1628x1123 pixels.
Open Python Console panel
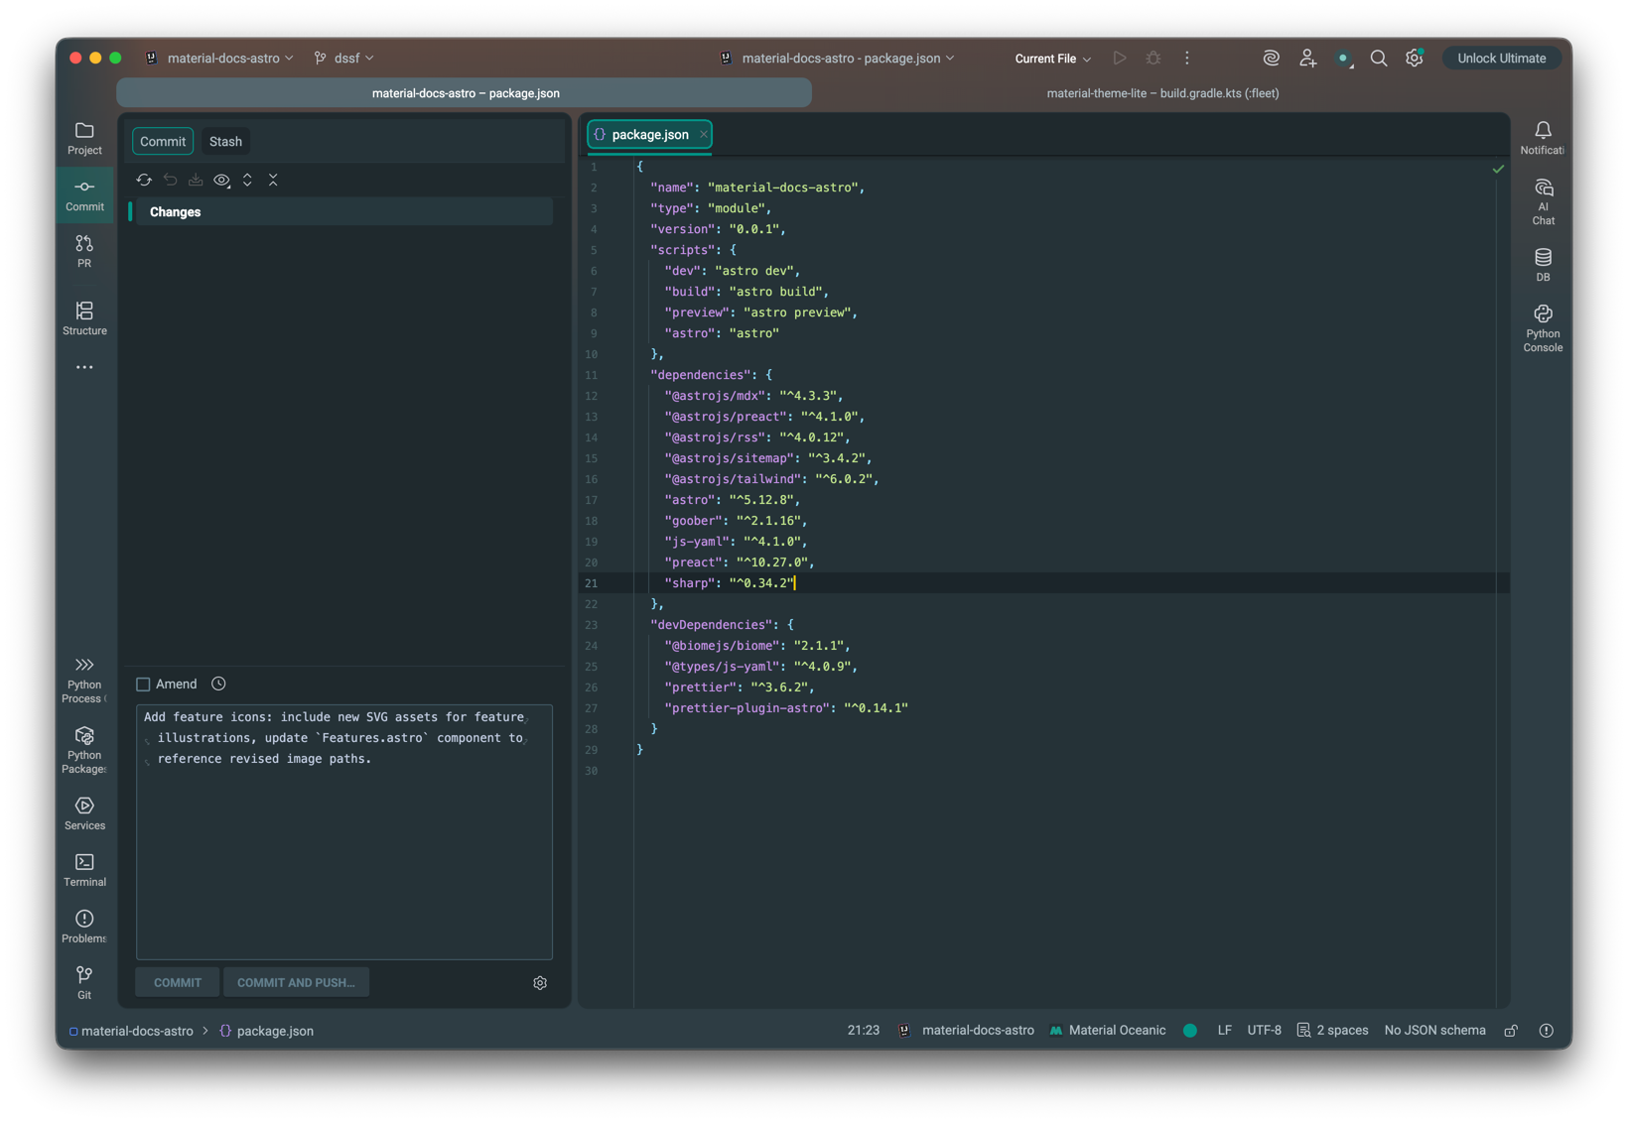pos(1543,327)
